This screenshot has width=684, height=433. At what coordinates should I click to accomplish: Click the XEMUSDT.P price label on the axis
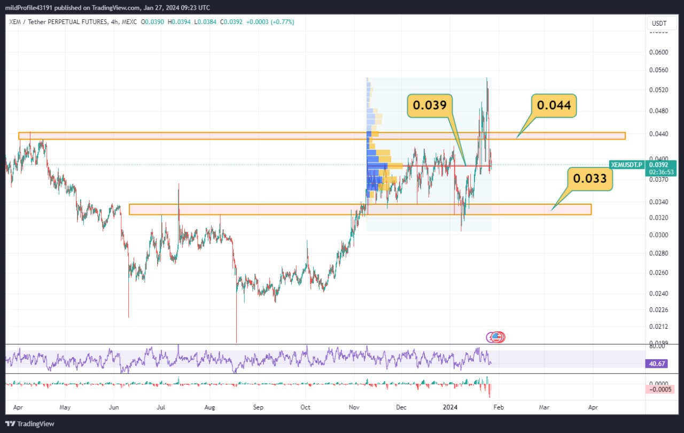tap(626, 165)
